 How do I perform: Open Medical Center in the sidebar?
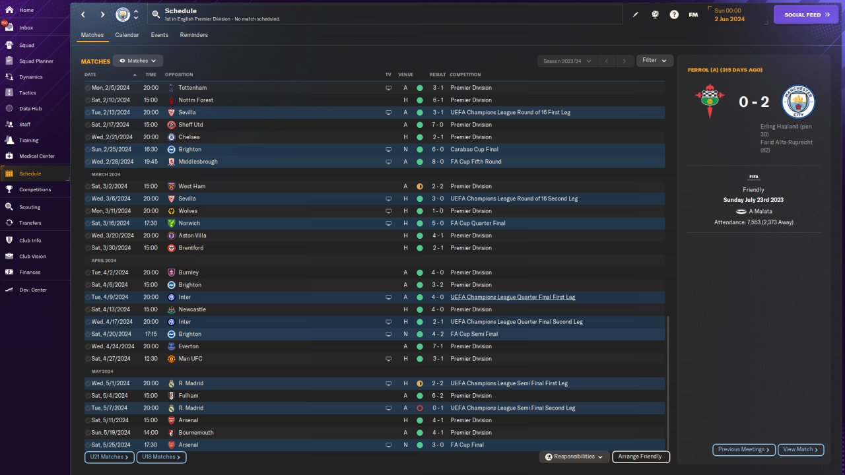pos(34,156)
